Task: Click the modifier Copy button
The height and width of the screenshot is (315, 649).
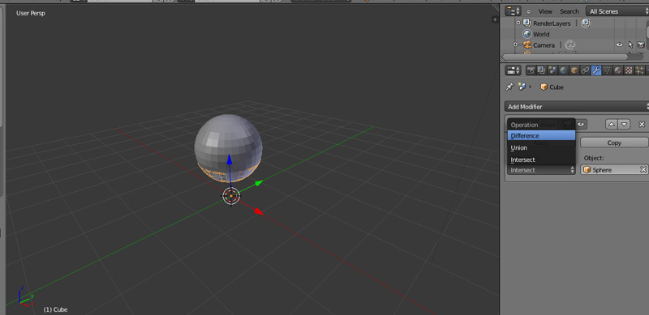Action: click(x=614, y=143)
